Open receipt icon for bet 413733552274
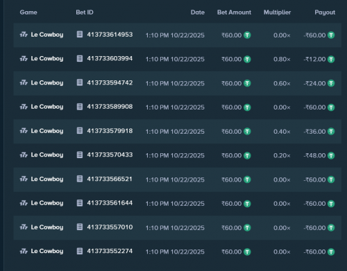Screen dimensions: 347x271 pos(80,251)
